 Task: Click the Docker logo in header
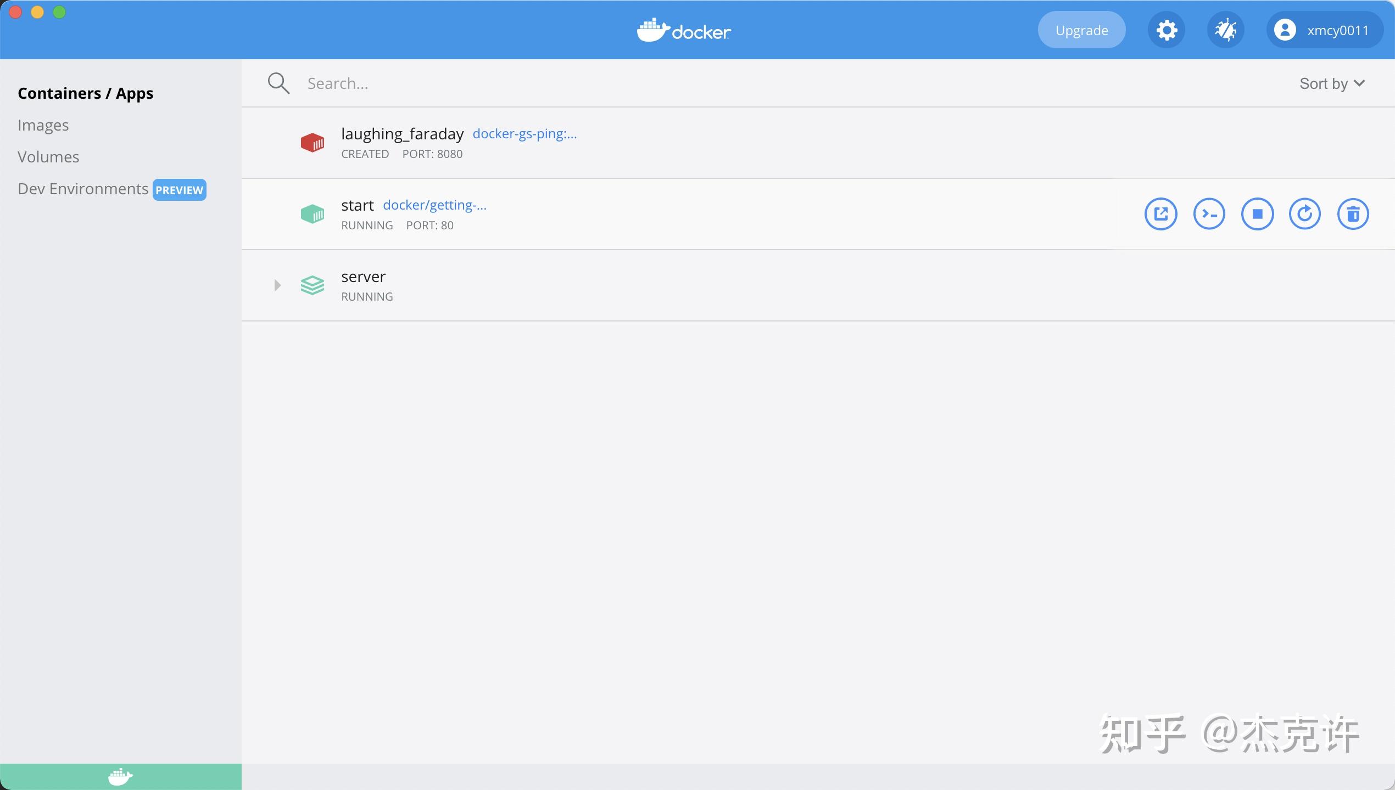tap(684, 30)
